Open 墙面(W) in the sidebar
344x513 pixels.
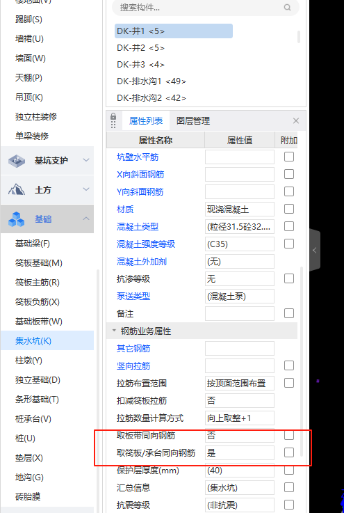31,58
